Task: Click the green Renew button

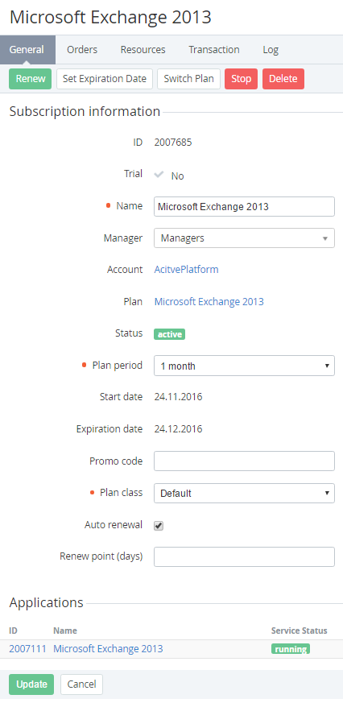Action: pyautogui.click(x=31, y=79)
